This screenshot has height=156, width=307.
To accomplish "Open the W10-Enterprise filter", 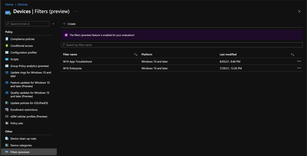I will click(x=72, y=68).
